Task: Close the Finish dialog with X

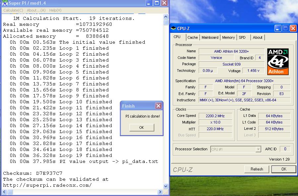Action: 158,106
